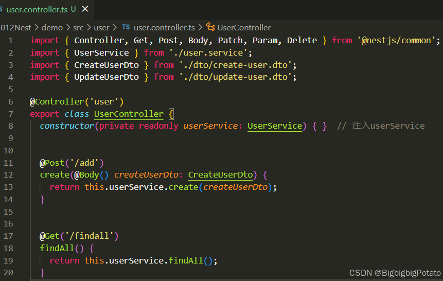Click the CreateUserDto type on line 12
The height and width of the screenshot is (281, 443).
click(220, 174)
